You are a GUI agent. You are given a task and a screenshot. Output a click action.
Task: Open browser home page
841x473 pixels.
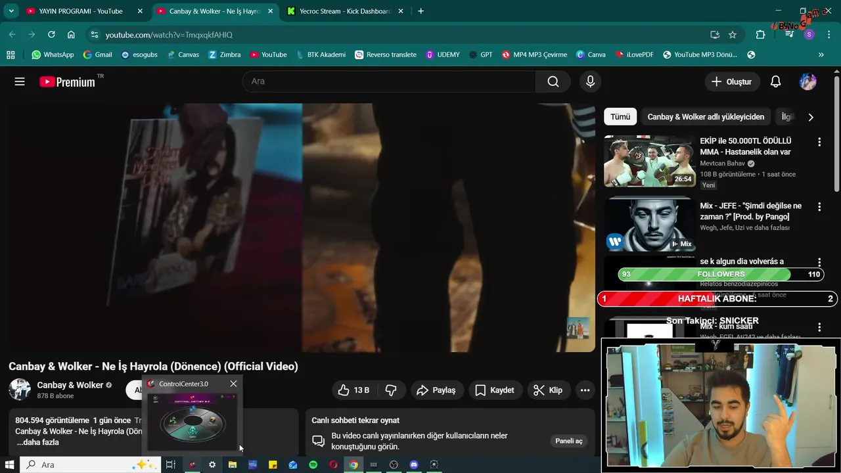click(x=71, y=35)
